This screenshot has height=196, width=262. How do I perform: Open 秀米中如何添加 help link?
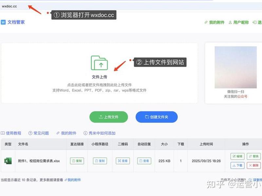tap(100, 133)
